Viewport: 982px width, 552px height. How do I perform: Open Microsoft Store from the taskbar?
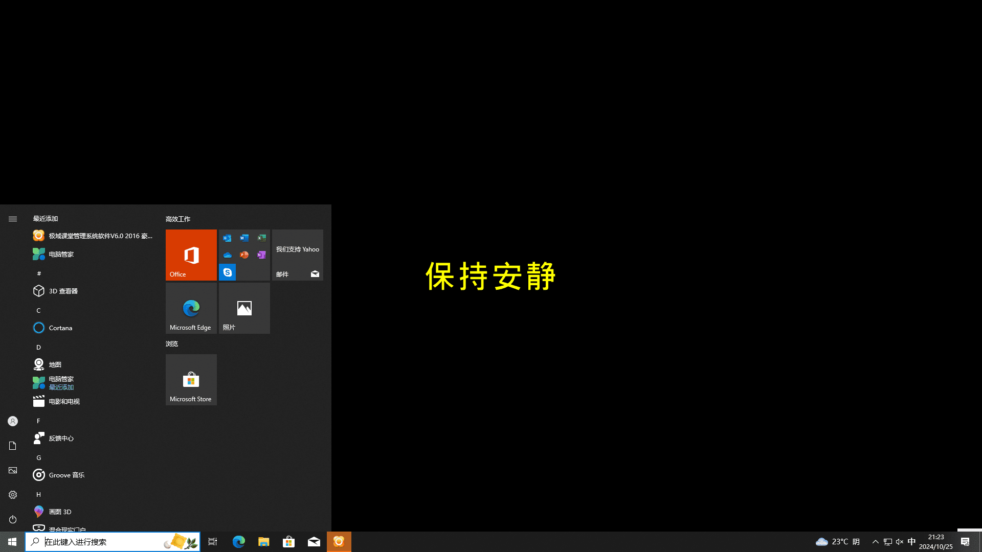(x=288, y=542)
